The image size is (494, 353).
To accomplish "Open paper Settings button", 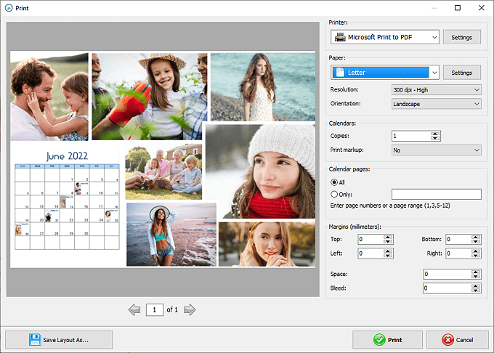I will (x=462, y=73).
